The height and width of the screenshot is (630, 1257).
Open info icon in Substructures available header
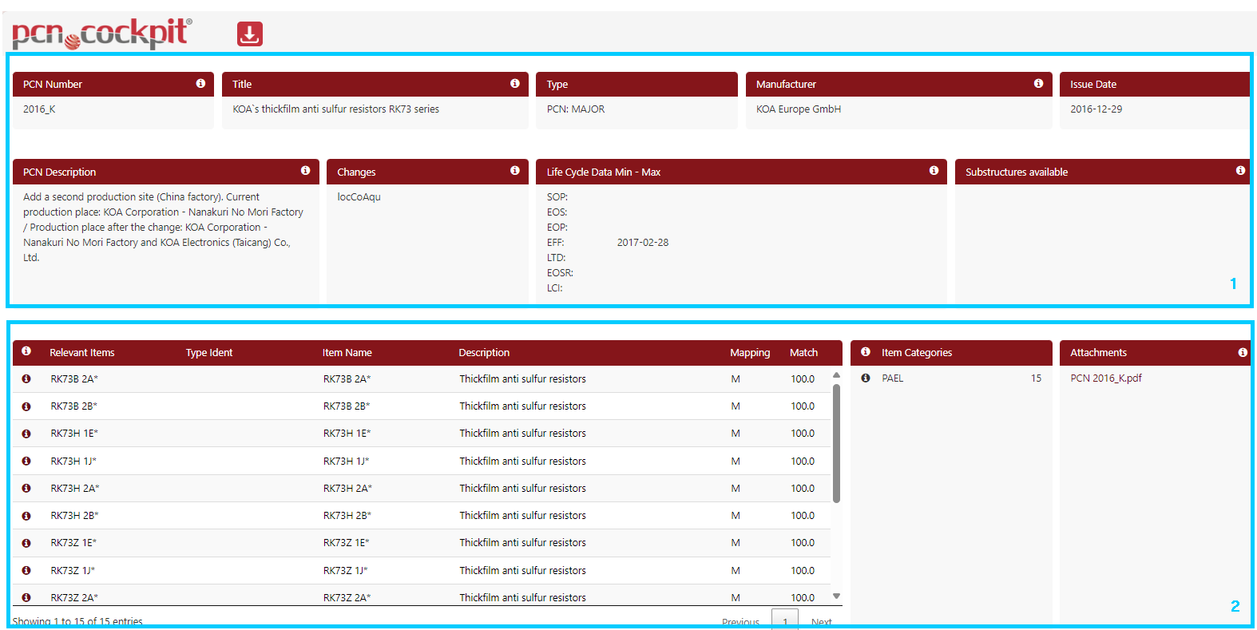[1240, 171]
